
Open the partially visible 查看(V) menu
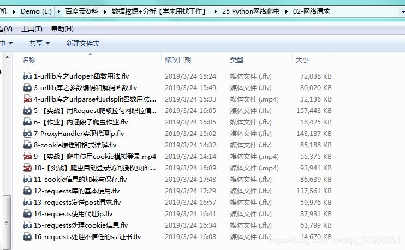pyautogui.click(x=6, y=29)
